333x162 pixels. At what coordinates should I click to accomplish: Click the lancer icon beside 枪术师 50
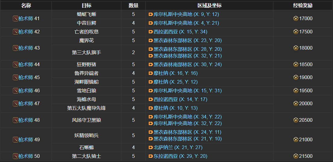pos(15,156)
